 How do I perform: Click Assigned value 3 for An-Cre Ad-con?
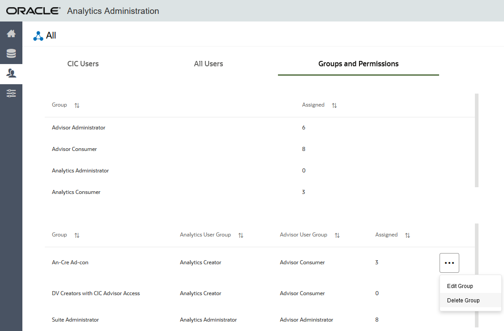[x=377, y=262]
